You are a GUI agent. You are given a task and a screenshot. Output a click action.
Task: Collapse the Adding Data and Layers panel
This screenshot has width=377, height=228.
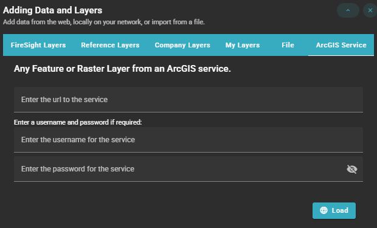tap(348, 10)
